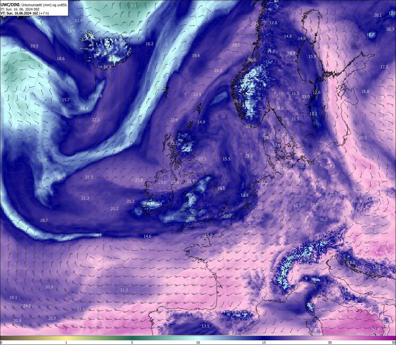The image size is (396, 345).
Task: Click the 23.2 value label
Action: pyautogui.click(x=250, y=127)
